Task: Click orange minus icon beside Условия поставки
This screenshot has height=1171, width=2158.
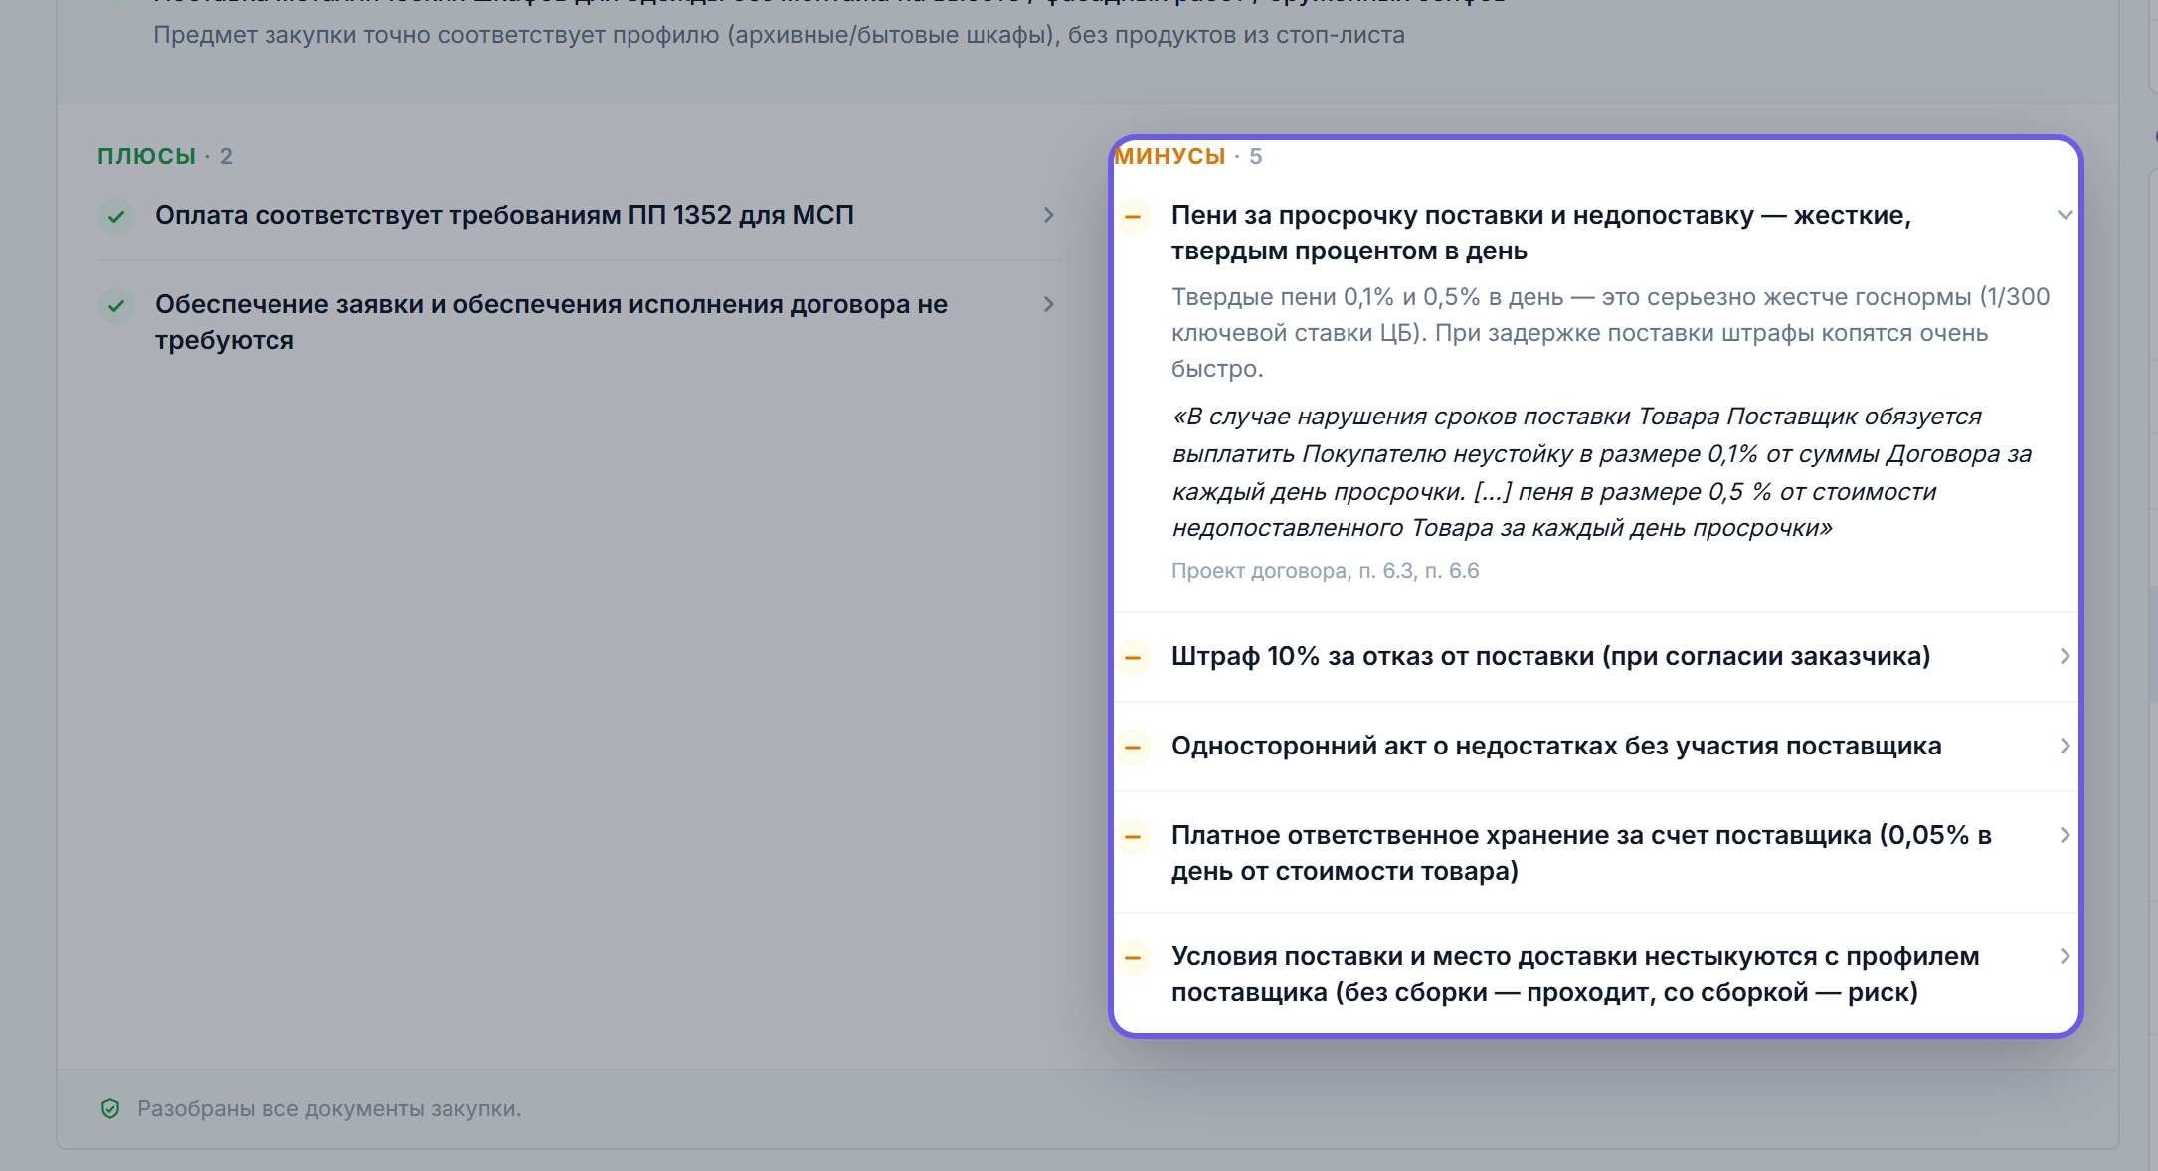Action: click(x=1133, y=957)
